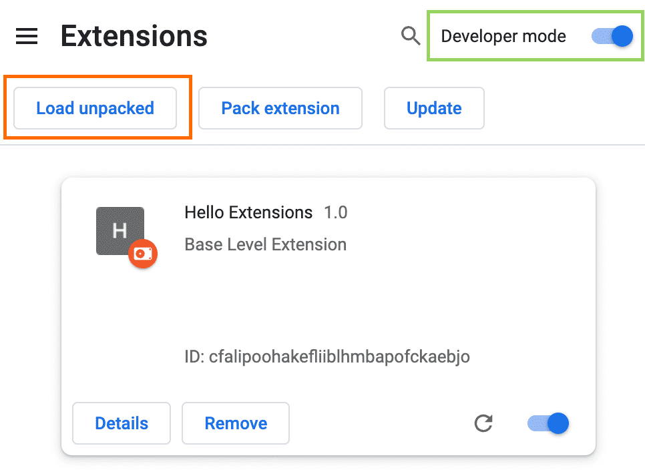Open the Extensions hamburger menu
The width and height of the screenshot is (645, 470).
tap(27, 36)
